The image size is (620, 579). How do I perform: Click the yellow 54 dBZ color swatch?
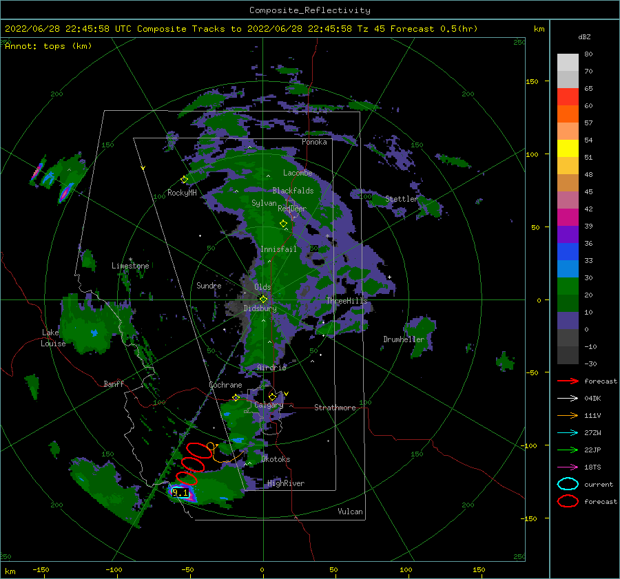(x=568, y=149)
